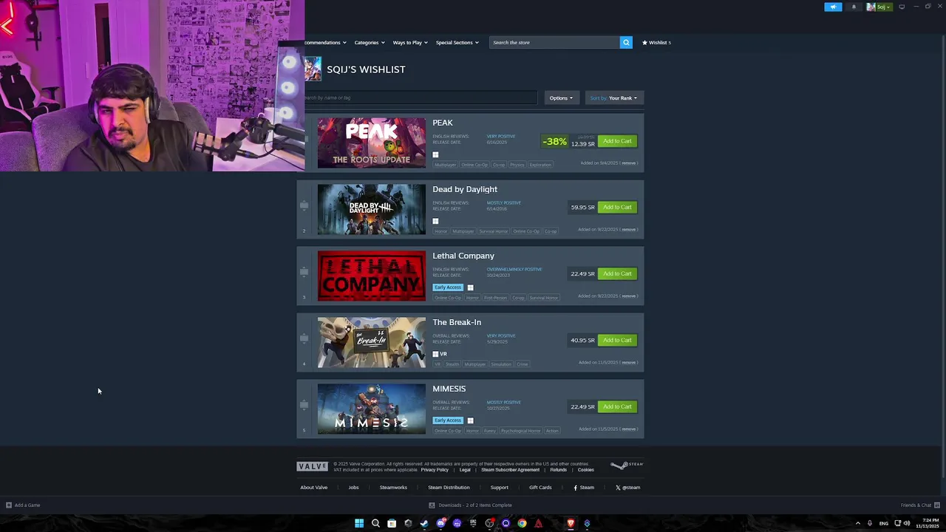Click the search magnifier button in store bar

[626, 42]
